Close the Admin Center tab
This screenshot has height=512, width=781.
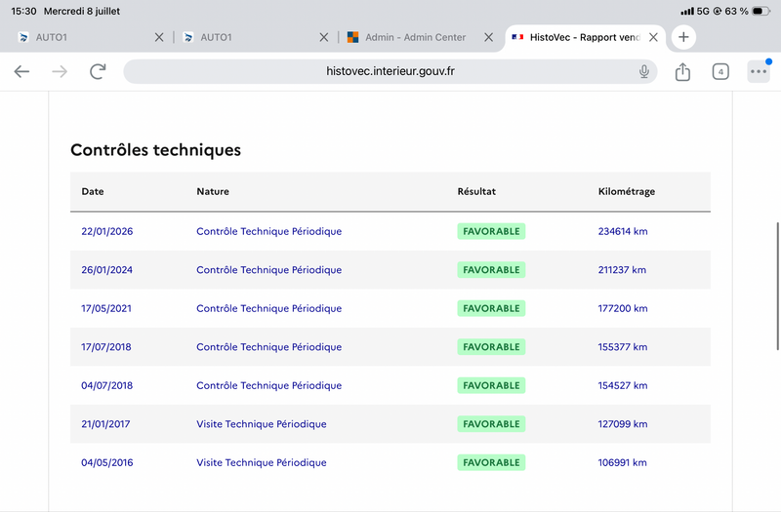tap(489, 37)
